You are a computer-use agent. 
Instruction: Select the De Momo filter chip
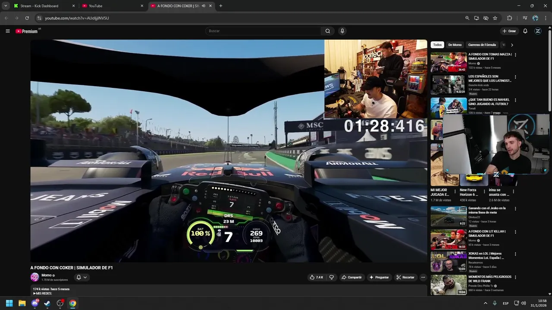455,45
